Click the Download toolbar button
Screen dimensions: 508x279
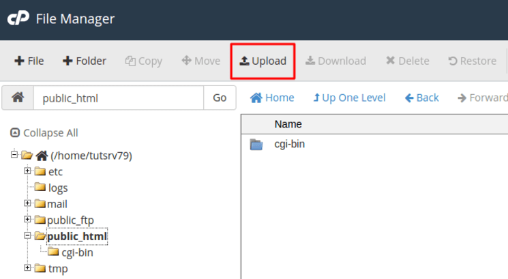(335, 61)
